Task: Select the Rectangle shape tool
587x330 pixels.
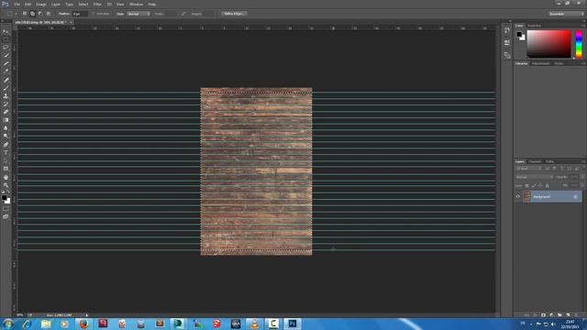Action: tap(6, 169)
